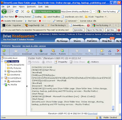Open the Publishes tab
Viewport: 122px width, 120px height.
coord(92,41)
